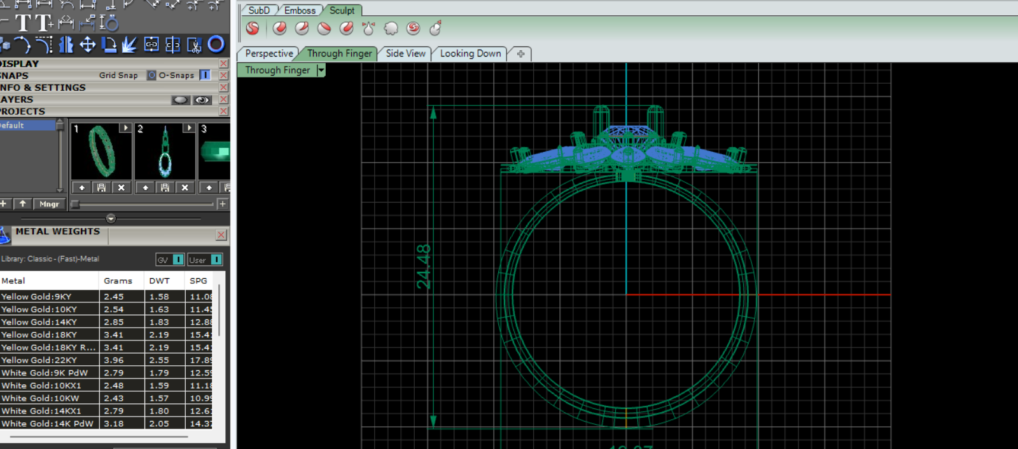Screen dimensions: 1018x449
Task: Expand project 1 thumbnail arrow
Action: (x=125, y=128)
